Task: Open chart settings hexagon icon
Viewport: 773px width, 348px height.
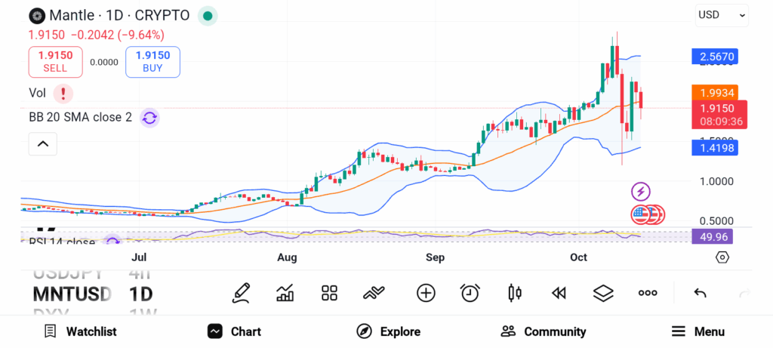Action: tap(722, 257)
